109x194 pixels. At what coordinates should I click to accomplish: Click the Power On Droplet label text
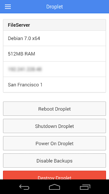[54, 144]
